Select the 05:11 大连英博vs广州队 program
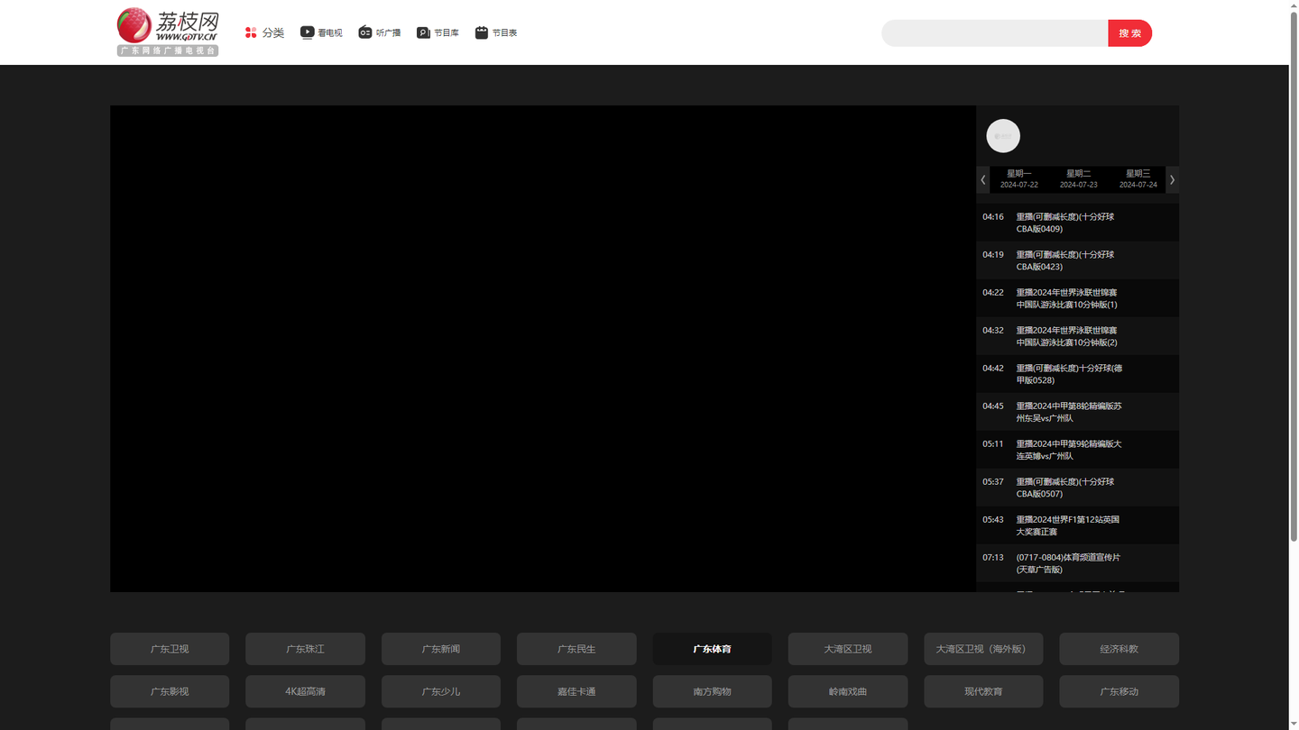This screenshot has width=1299, height=730. (x=1077, y=450)
